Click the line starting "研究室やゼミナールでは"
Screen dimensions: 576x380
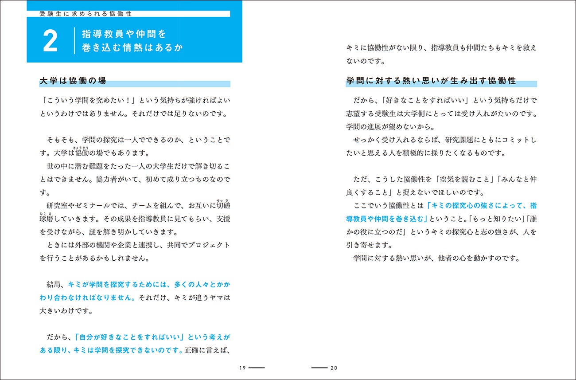point(139,206)
